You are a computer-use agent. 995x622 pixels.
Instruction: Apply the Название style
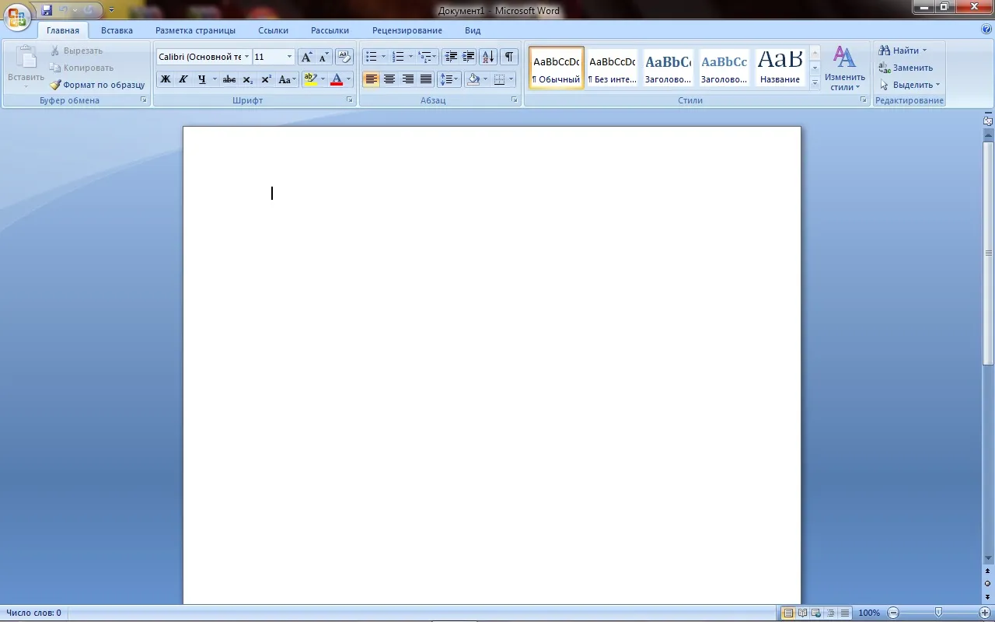click(x=780, y=68)
